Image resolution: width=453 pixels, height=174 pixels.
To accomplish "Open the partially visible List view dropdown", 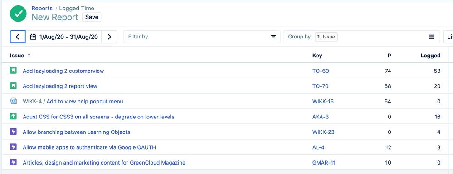I will pos(448,37).
